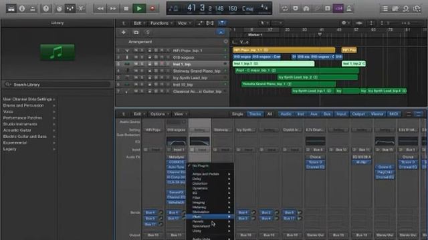
Task: Open Amps and Pedals plug-in submenu
Action: (x=209, y=174)
